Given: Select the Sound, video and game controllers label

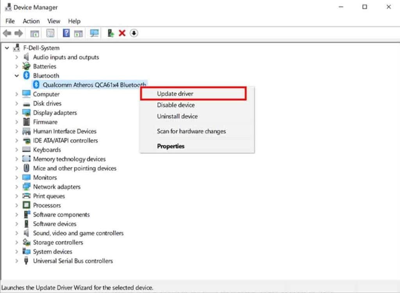Looking at the screenshot, I should coord(78,233).
